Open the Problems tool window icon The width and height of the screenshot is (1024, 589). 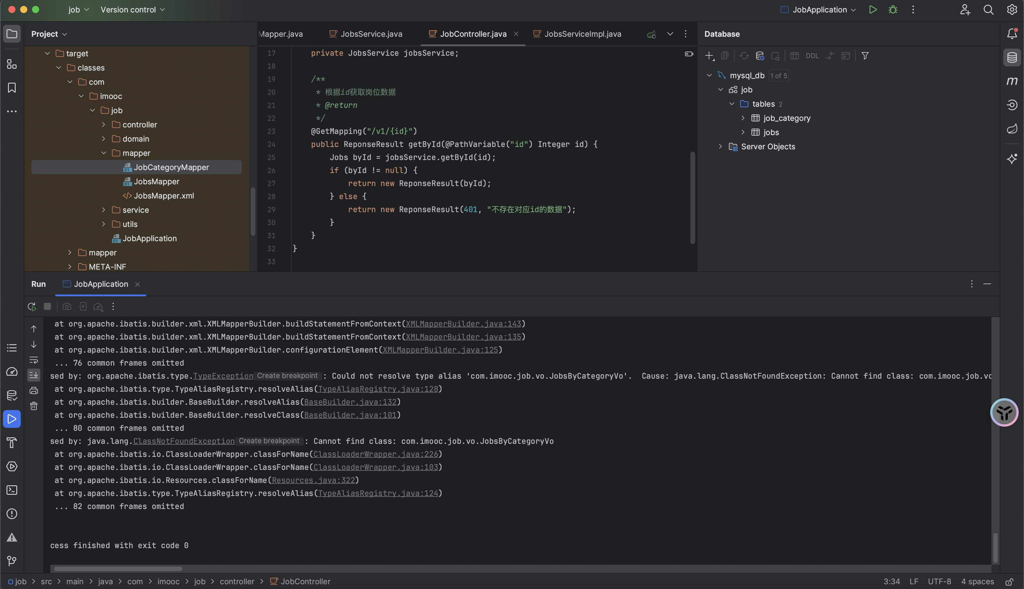pos(12,514)
